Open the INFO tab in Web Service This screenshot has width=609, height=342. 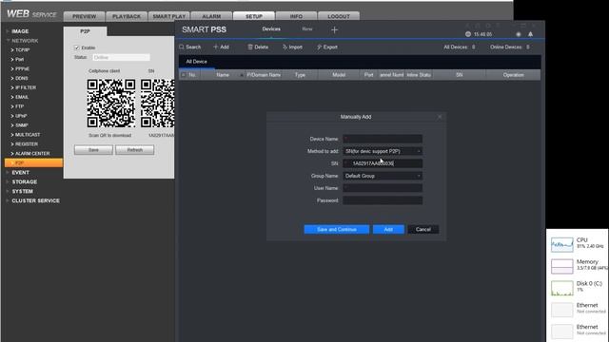(x=296, y=16)
